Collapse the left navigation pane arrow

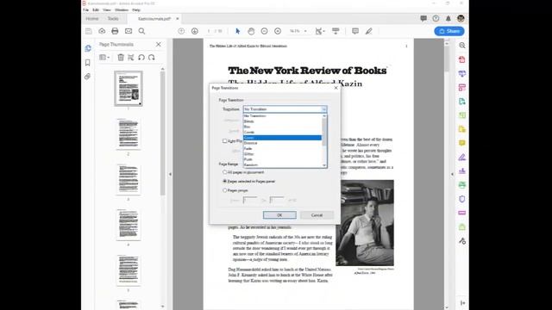(170, 174)
